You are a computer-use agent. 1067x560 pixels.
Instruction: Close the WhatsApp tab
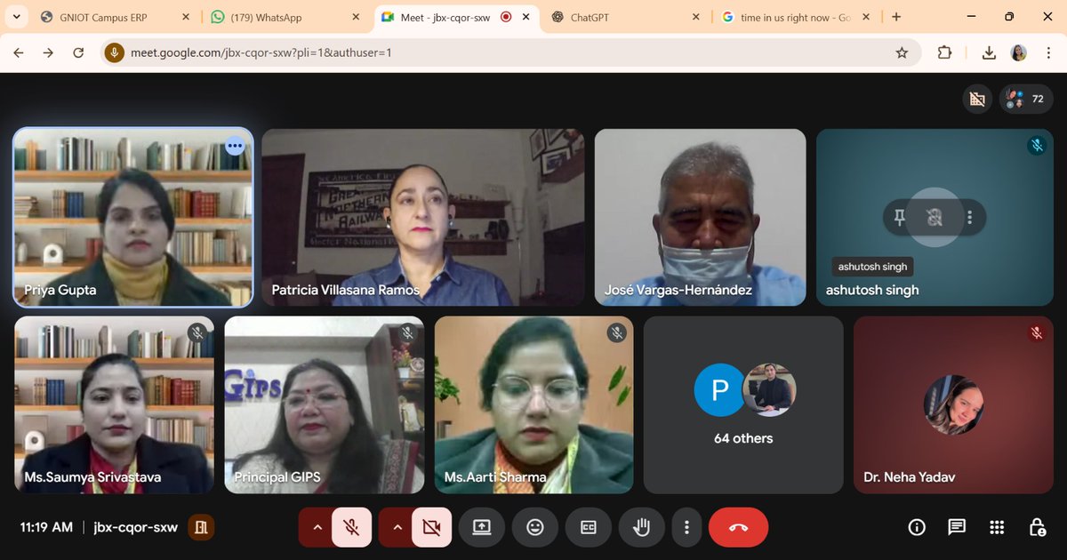356,17
